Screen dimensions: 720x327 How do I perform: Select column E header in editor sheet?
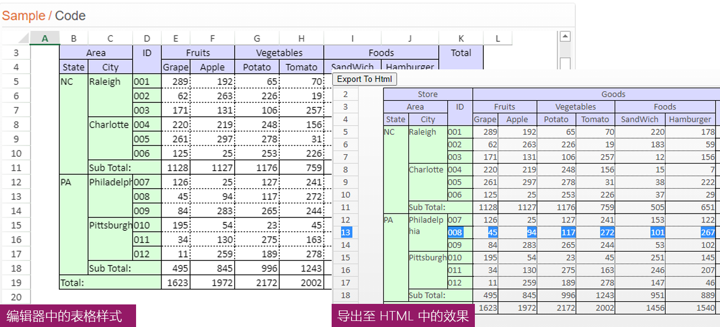pyautogui.click(x=176, y=38)
